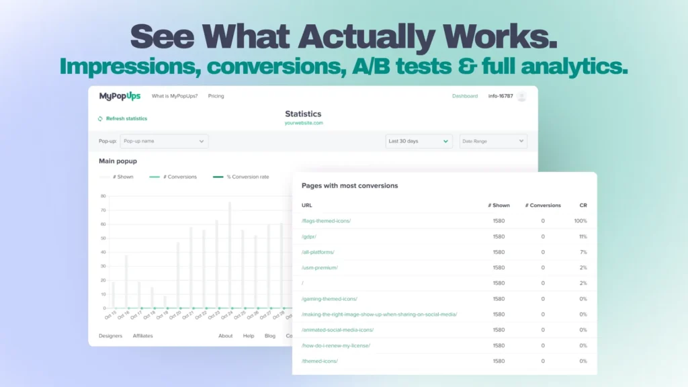Go to the Pricing page
This screenshot has height=387, width=688.
216,96
